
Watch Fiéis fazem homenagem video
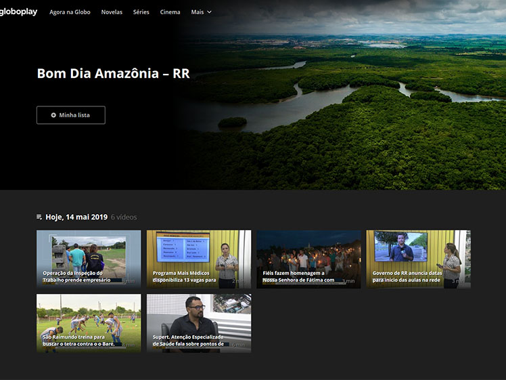point(309,259)
